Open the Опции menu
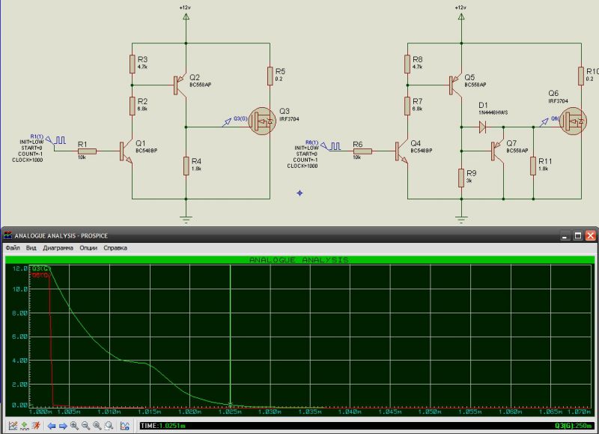 pyautogui.click(x=89, y=247)
